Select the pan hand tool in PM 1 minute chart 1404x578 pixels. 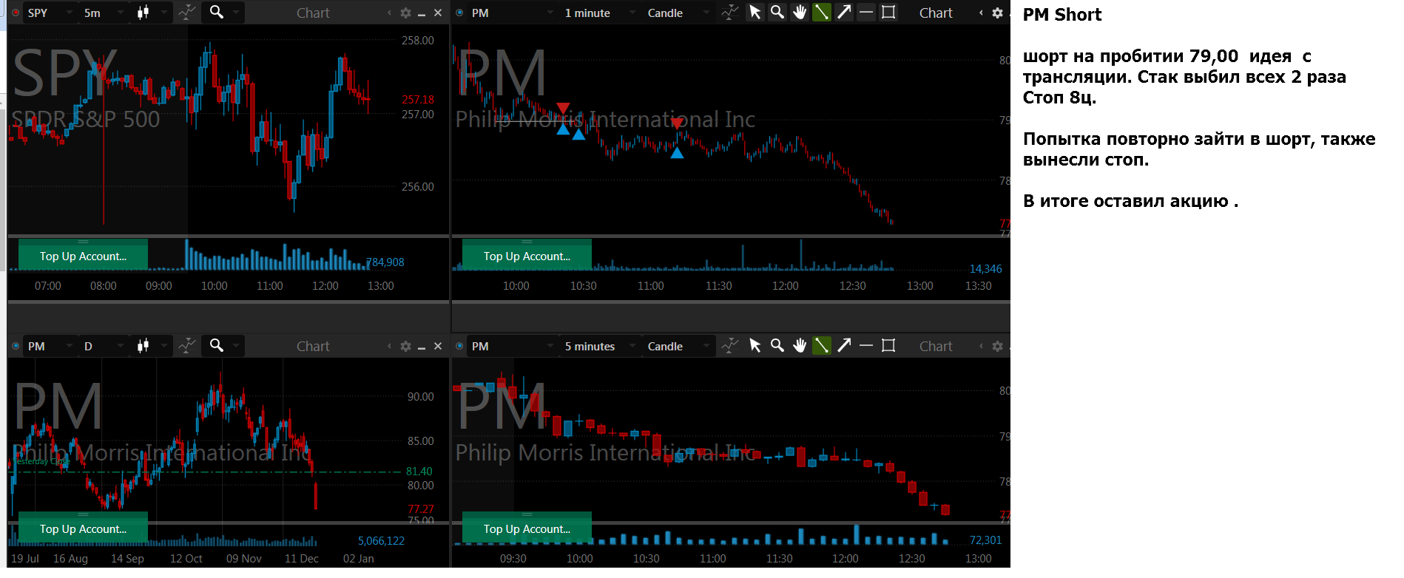click(800, 13)
